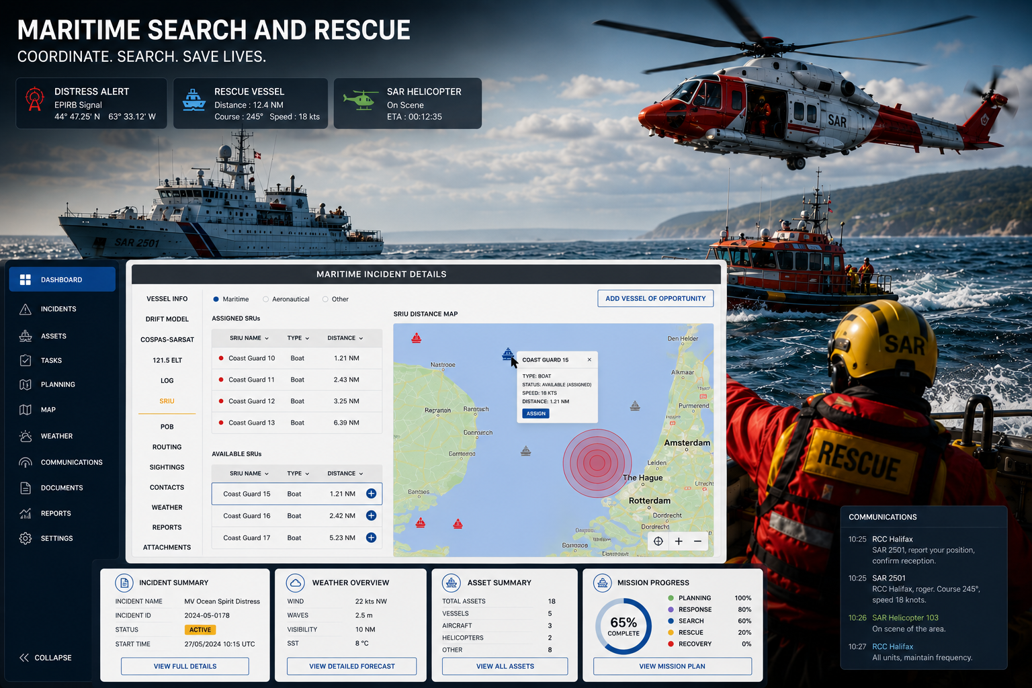Click Add Vessel of Opportunity button
The height and width of the screenshot is (688, 1032).
click(x=656, y=298)
